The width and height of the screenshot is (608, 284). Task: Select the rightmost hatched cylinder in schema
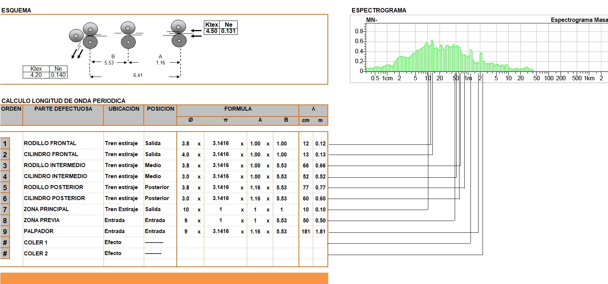(179, 40)
